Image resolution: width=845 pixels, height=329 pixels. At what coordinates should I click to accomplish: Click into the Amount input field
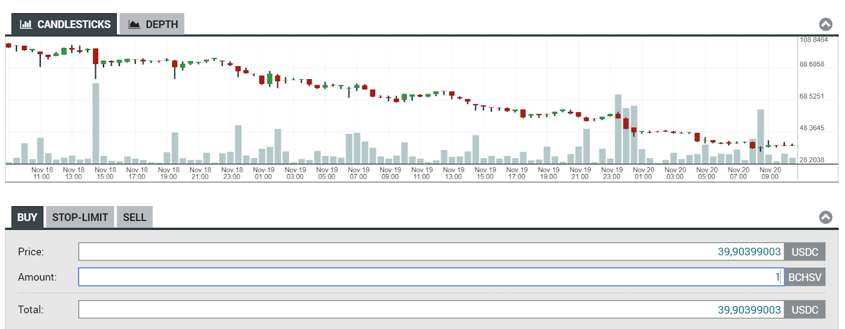pos(430,277)
